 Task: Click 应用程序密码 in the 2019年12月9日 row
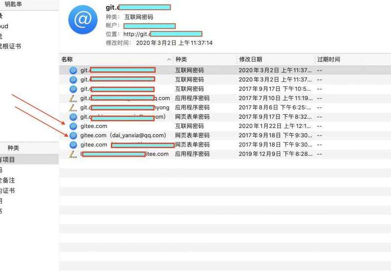point(192,154)
